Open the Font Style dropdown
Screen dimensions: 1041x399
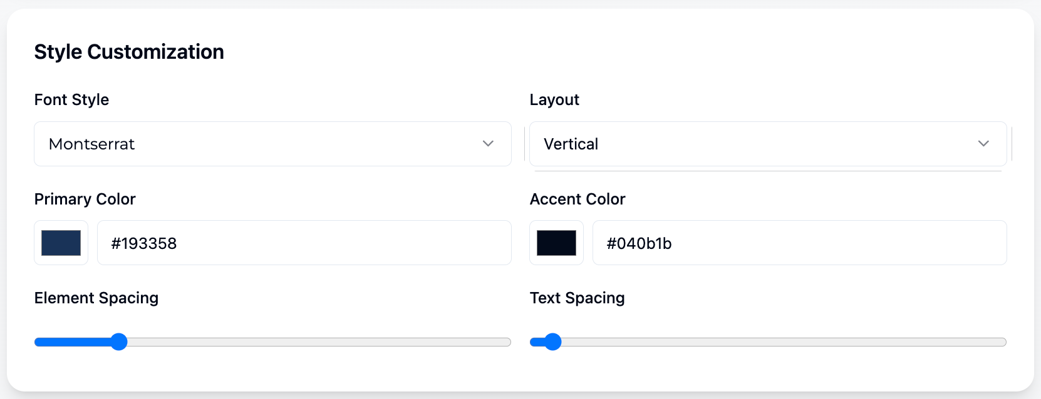(272, 144)
